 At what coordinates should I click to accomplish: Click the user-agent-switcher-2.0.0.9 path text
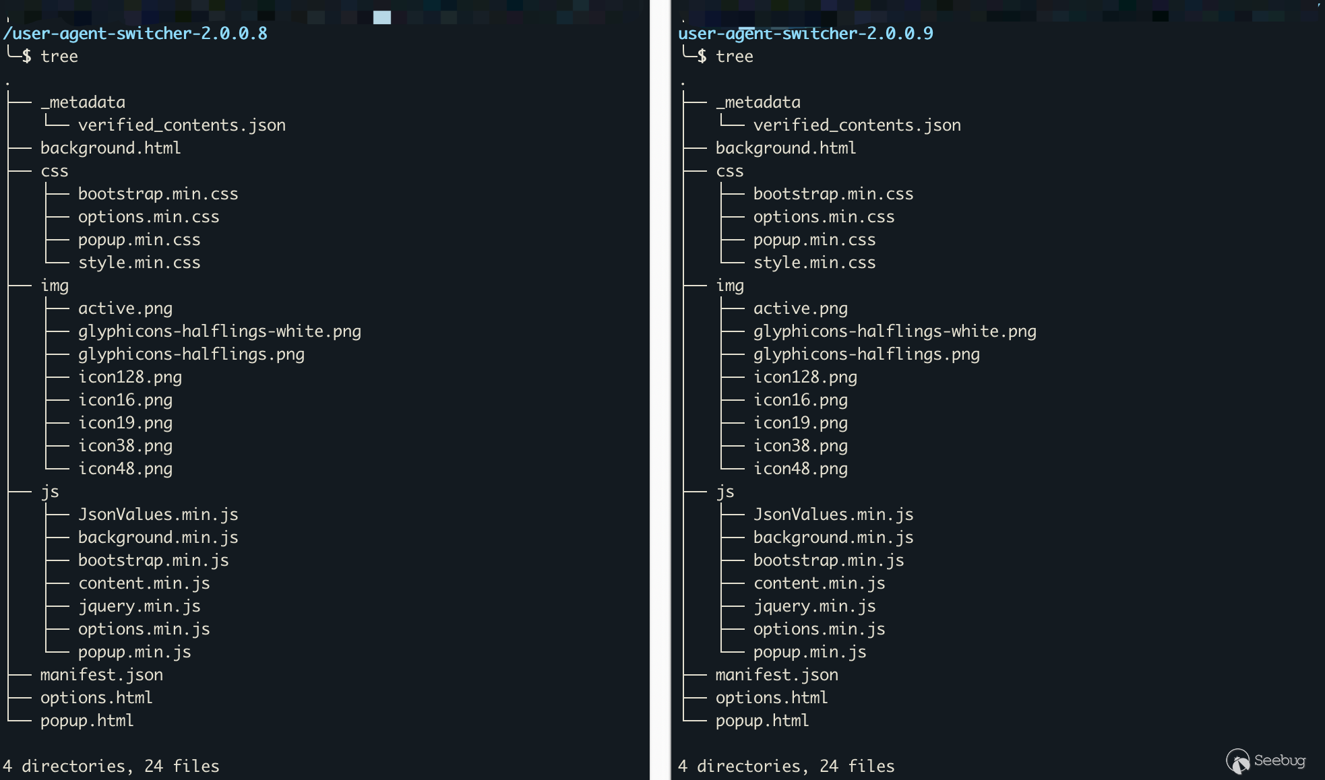point(805,33)
